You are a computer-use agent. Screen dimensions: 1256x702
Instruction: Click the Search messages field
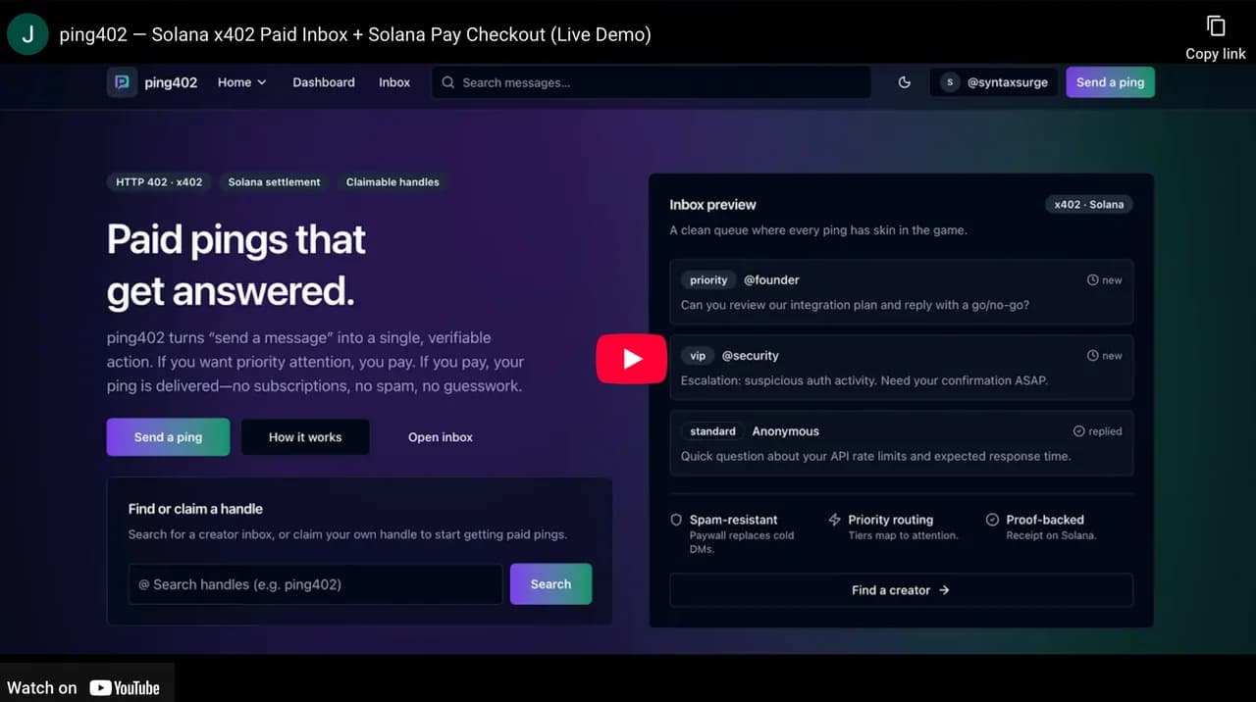(x=651, y=82)
